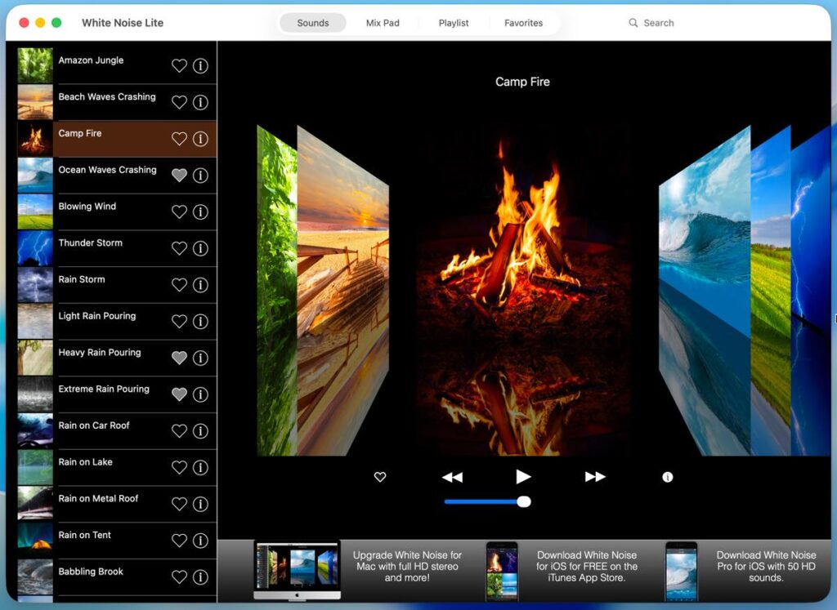Favorite current sound using player heart icon
The height and width of the screenshot is (610, 837).
(x=380, y=477)
